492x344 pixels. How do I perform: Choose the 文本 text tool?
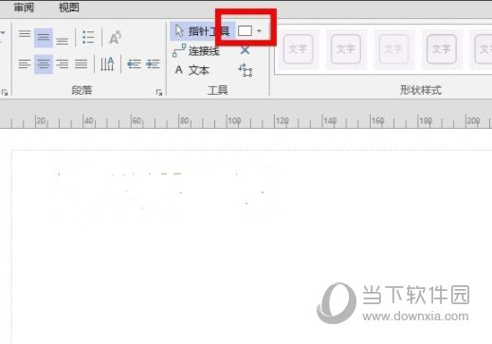[191, 70]
